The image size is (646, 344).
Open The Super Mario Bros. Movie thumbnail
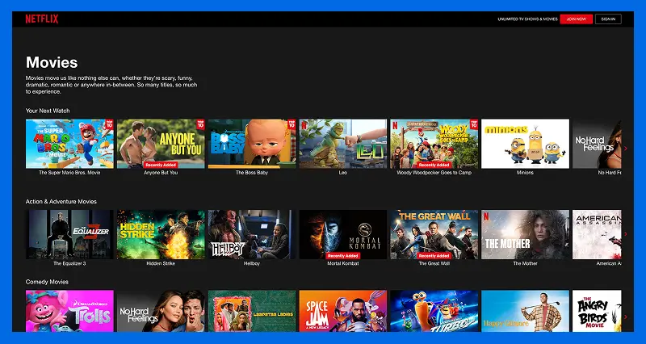[x=69, y=144]
